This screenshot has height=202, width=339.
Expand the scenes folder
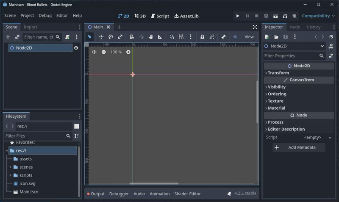pos(10,167)
